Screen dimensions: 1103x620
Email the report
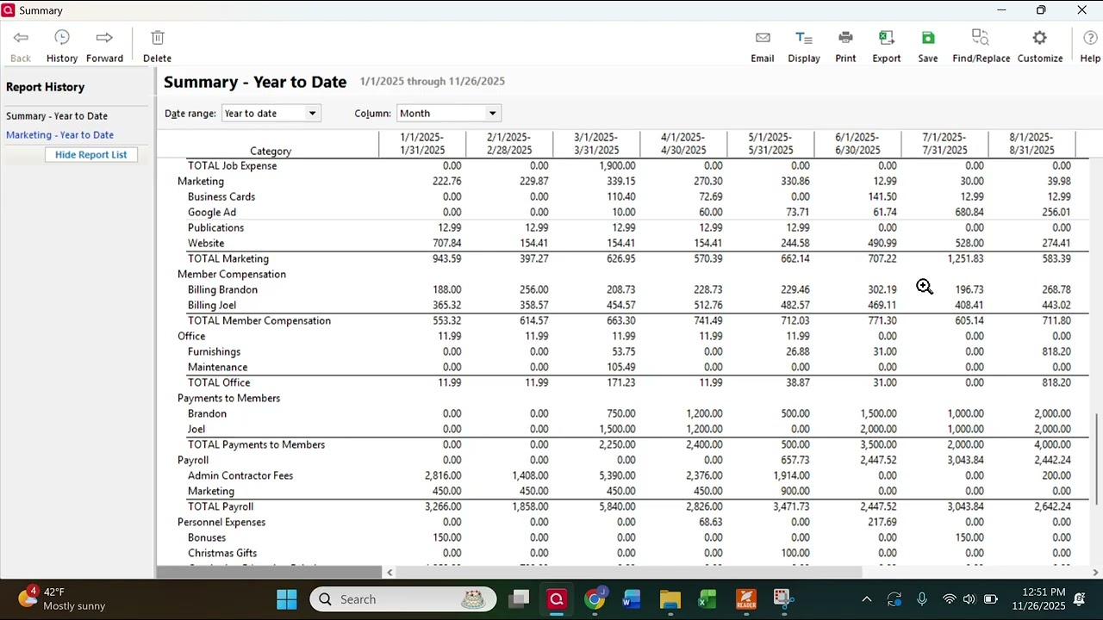pyautogui.click(x=763, y=46)
